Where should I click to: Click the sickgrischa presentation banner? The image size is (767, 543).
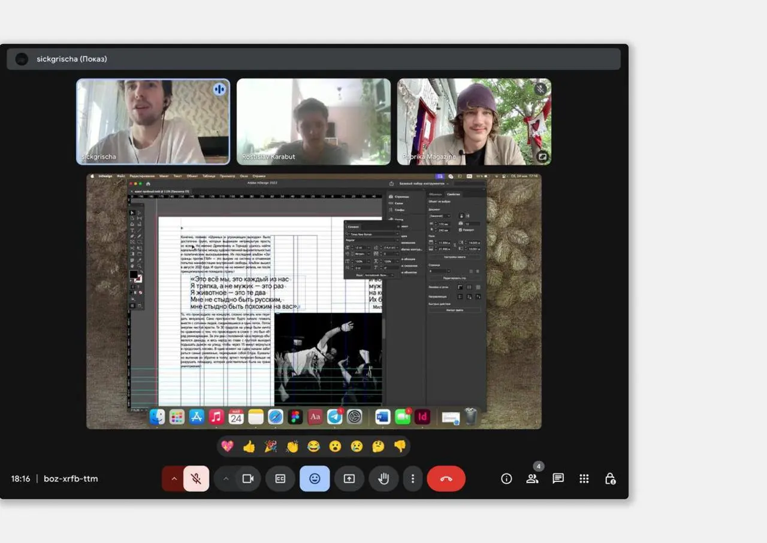pos(313,59)
